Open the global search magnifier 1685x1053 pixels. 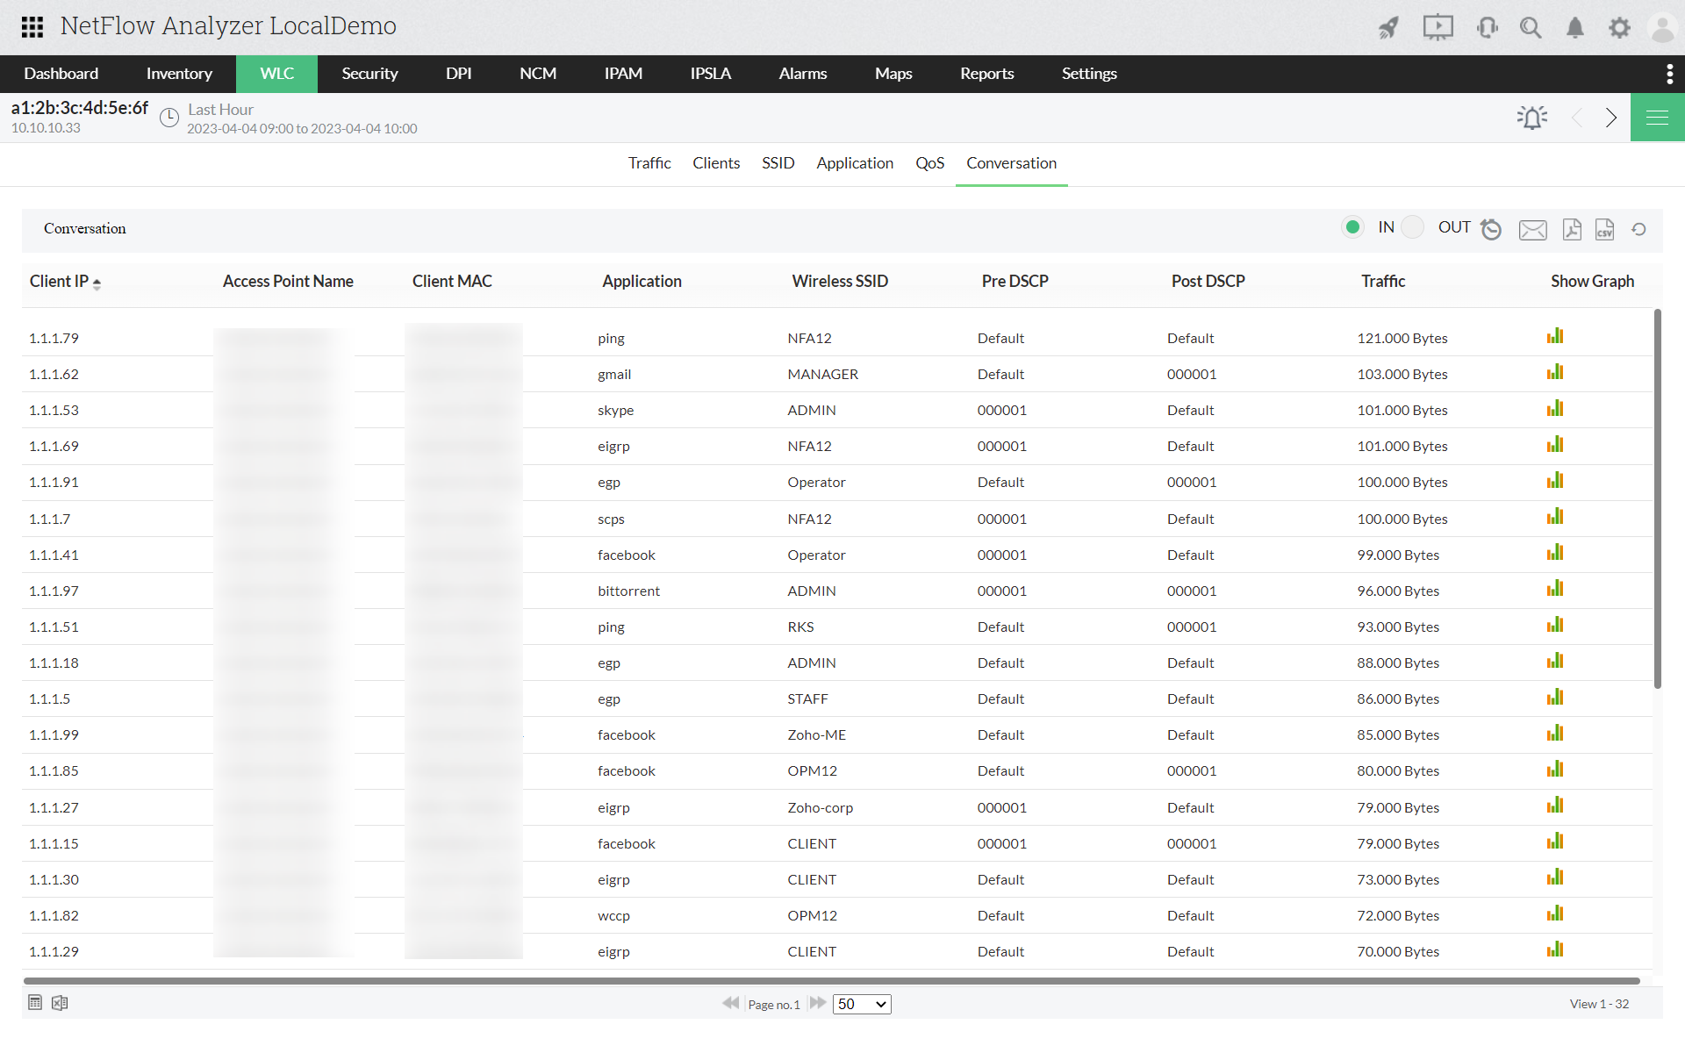pyautogui.click(x=1531, y=27)
